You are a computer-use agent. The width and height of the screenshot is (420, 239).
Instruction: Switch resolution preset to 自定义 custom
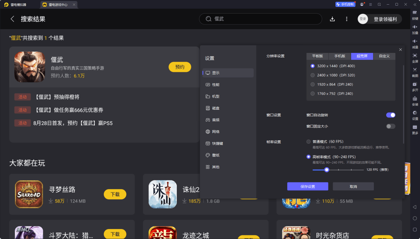click(384, 56)
